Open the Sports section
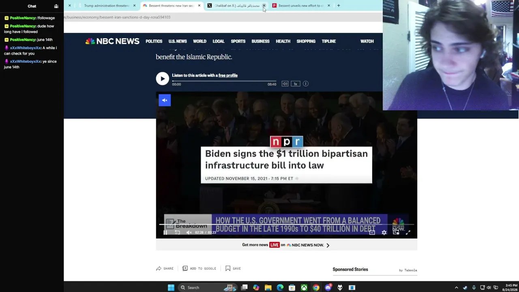Screen dimensions: 519x292 coord(238,41)
